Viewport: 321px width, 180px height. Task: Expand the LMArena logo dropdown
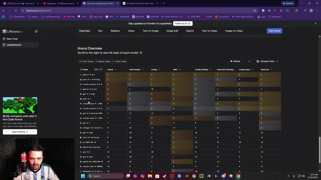[22, 32]
